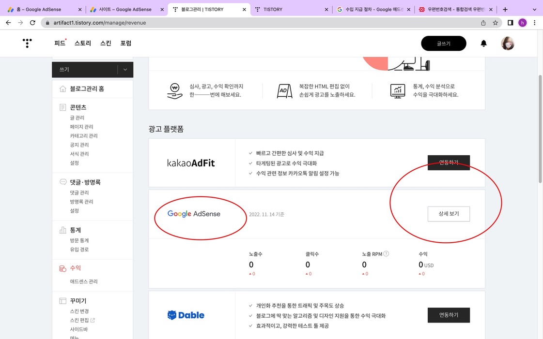Go back with the browser back arrow
This screenshot has height=339, width=543.
(8, 23)
